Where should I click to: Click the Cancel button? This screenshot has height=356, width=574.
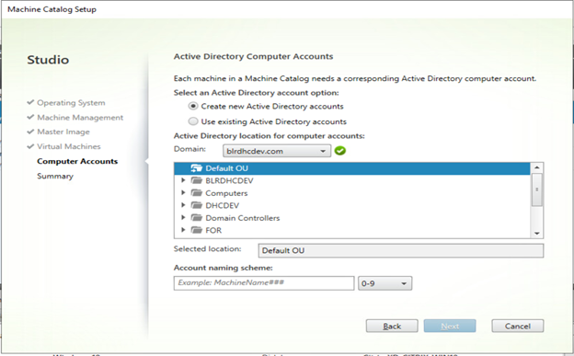(x=517, y=326)
